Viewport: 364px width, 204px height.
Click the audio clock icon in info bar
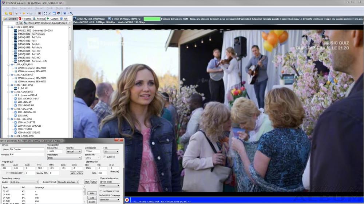(110, 19)
